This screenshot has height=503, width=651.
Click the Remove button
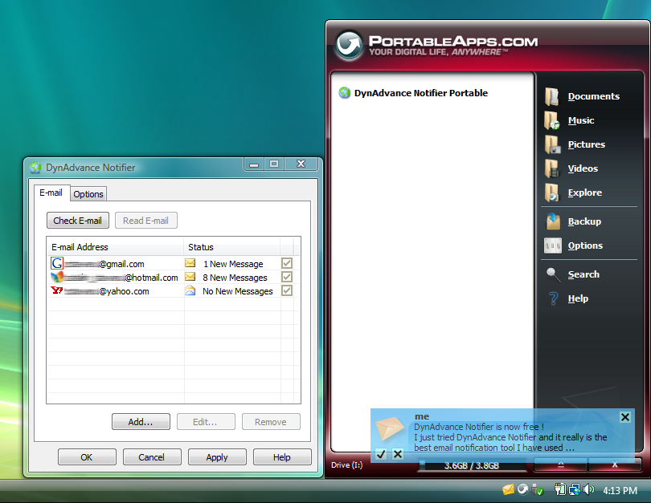pyautogui.click(x=271, y=422)
